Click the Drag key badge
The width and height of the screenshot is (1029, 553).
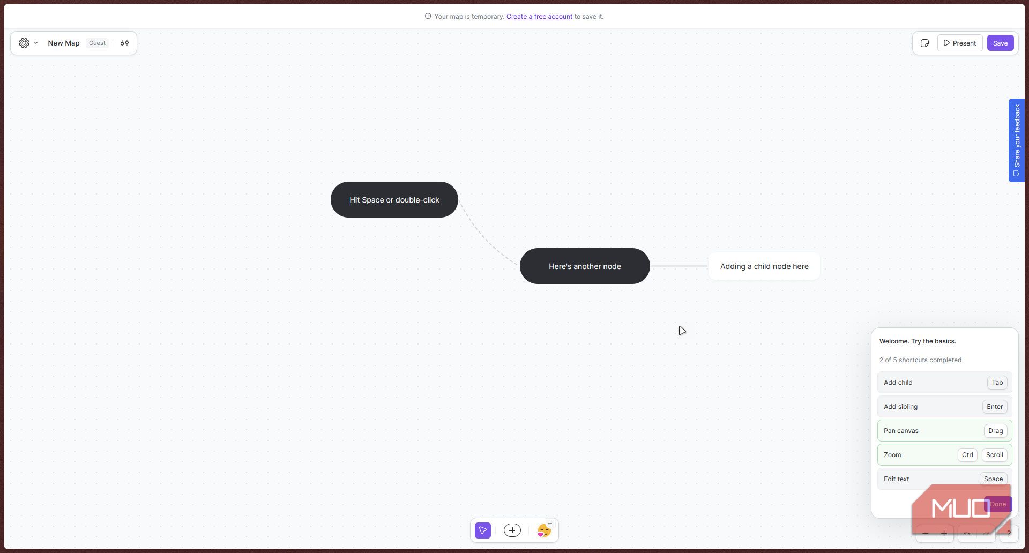pyautogui.click(x=995, y=431)
